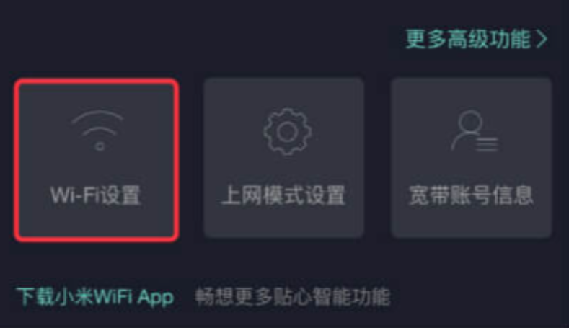The image size is (569, 328).
Task: Click the person head circle in the account icon
Action: tap(471, 121)
